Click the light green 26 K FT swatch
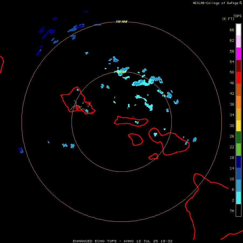 tap(238, 150)
